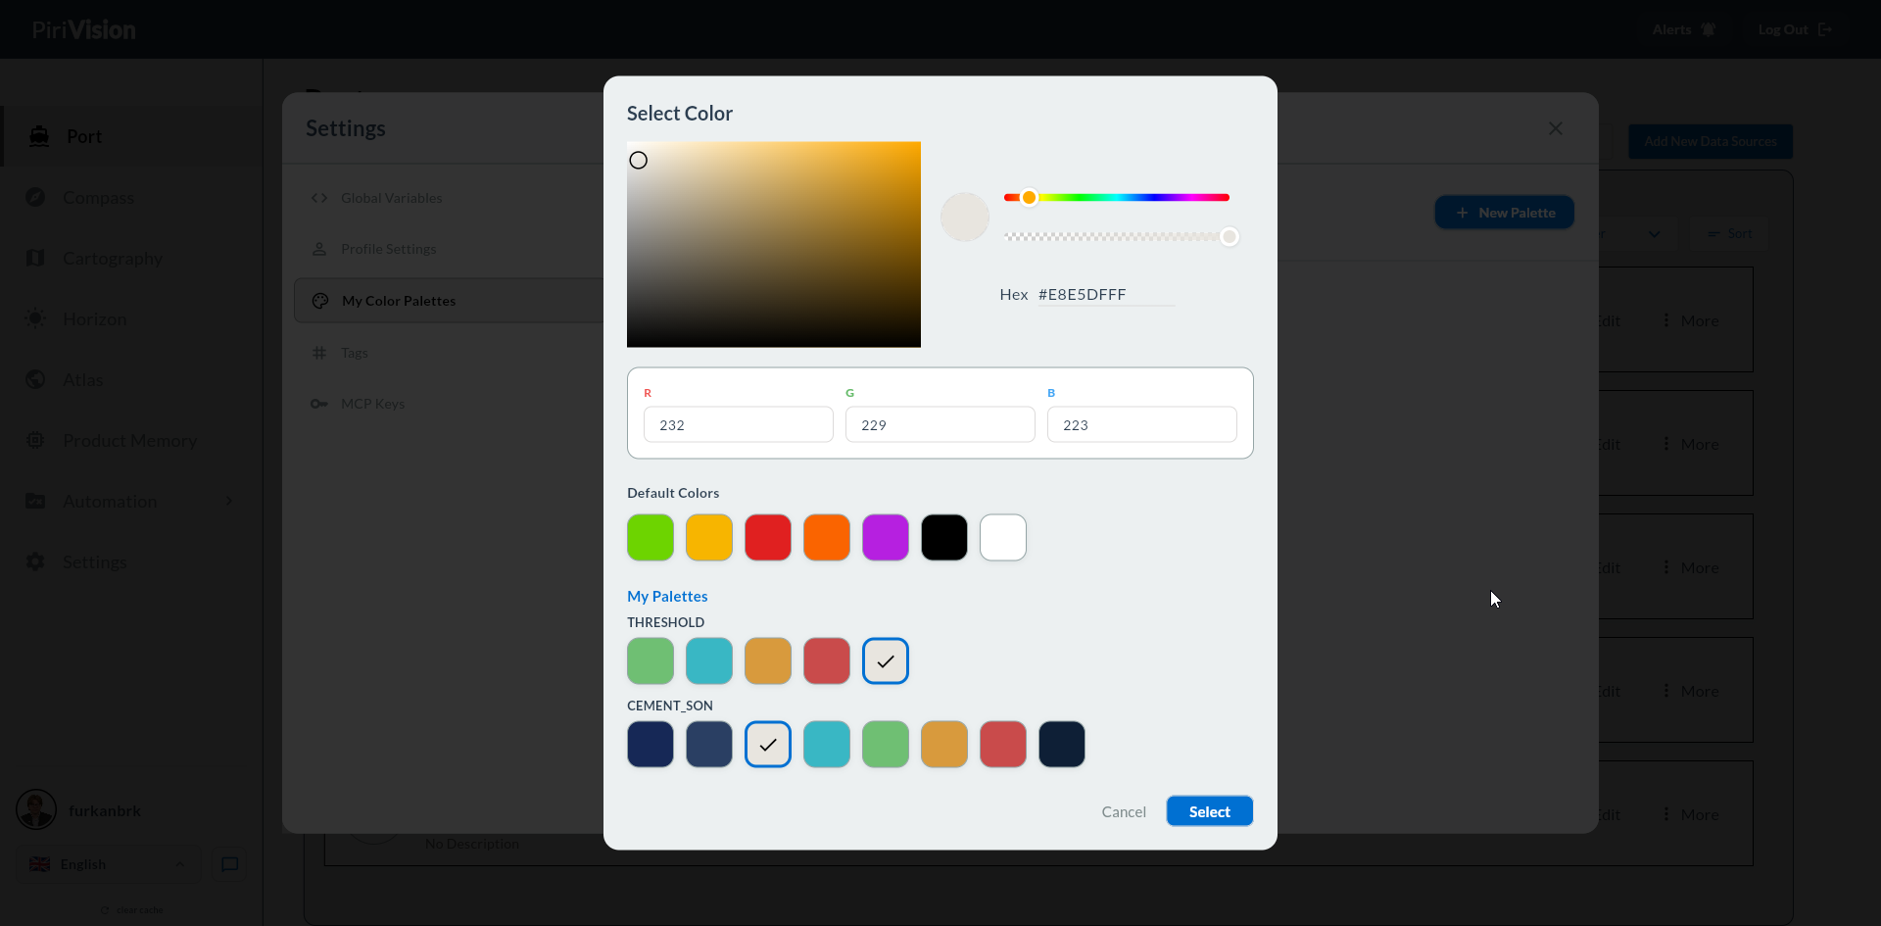Adjust the hue slider handle
Screen dimensions: 1881x926
[x=1029, y=197]
